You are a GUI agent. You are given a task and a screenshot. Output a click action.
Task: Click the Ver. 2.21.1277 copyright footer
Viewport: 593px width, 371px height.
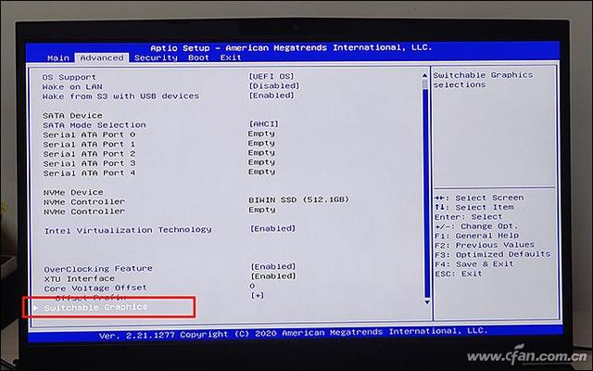(x=293, y=333)
